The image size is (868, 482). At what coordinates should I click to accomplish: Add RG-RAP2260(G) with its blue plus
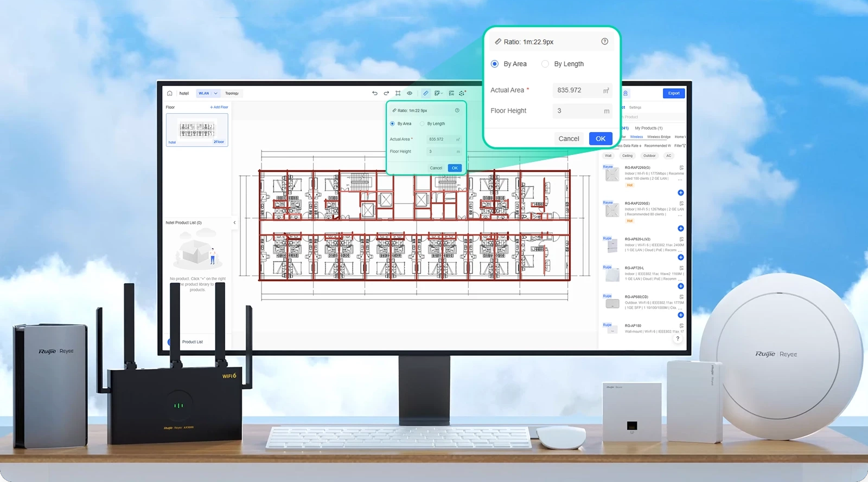point(681,193)
